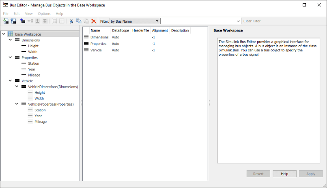Click the Name column header
Screen dimensions: 327x188
100,30
